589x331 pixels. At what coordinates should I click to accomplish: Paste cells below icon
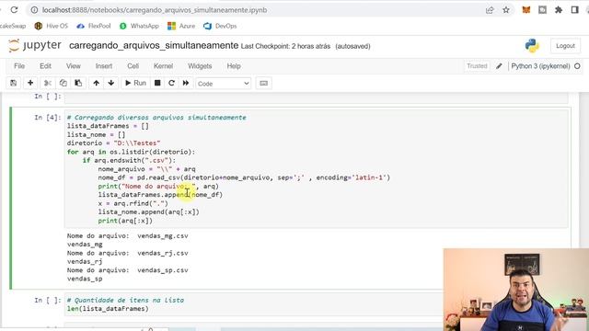click(78, 83)
